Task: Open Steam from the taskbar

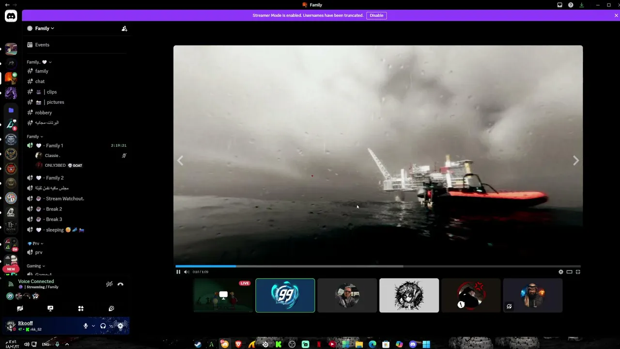Action: tap(198, 344)
